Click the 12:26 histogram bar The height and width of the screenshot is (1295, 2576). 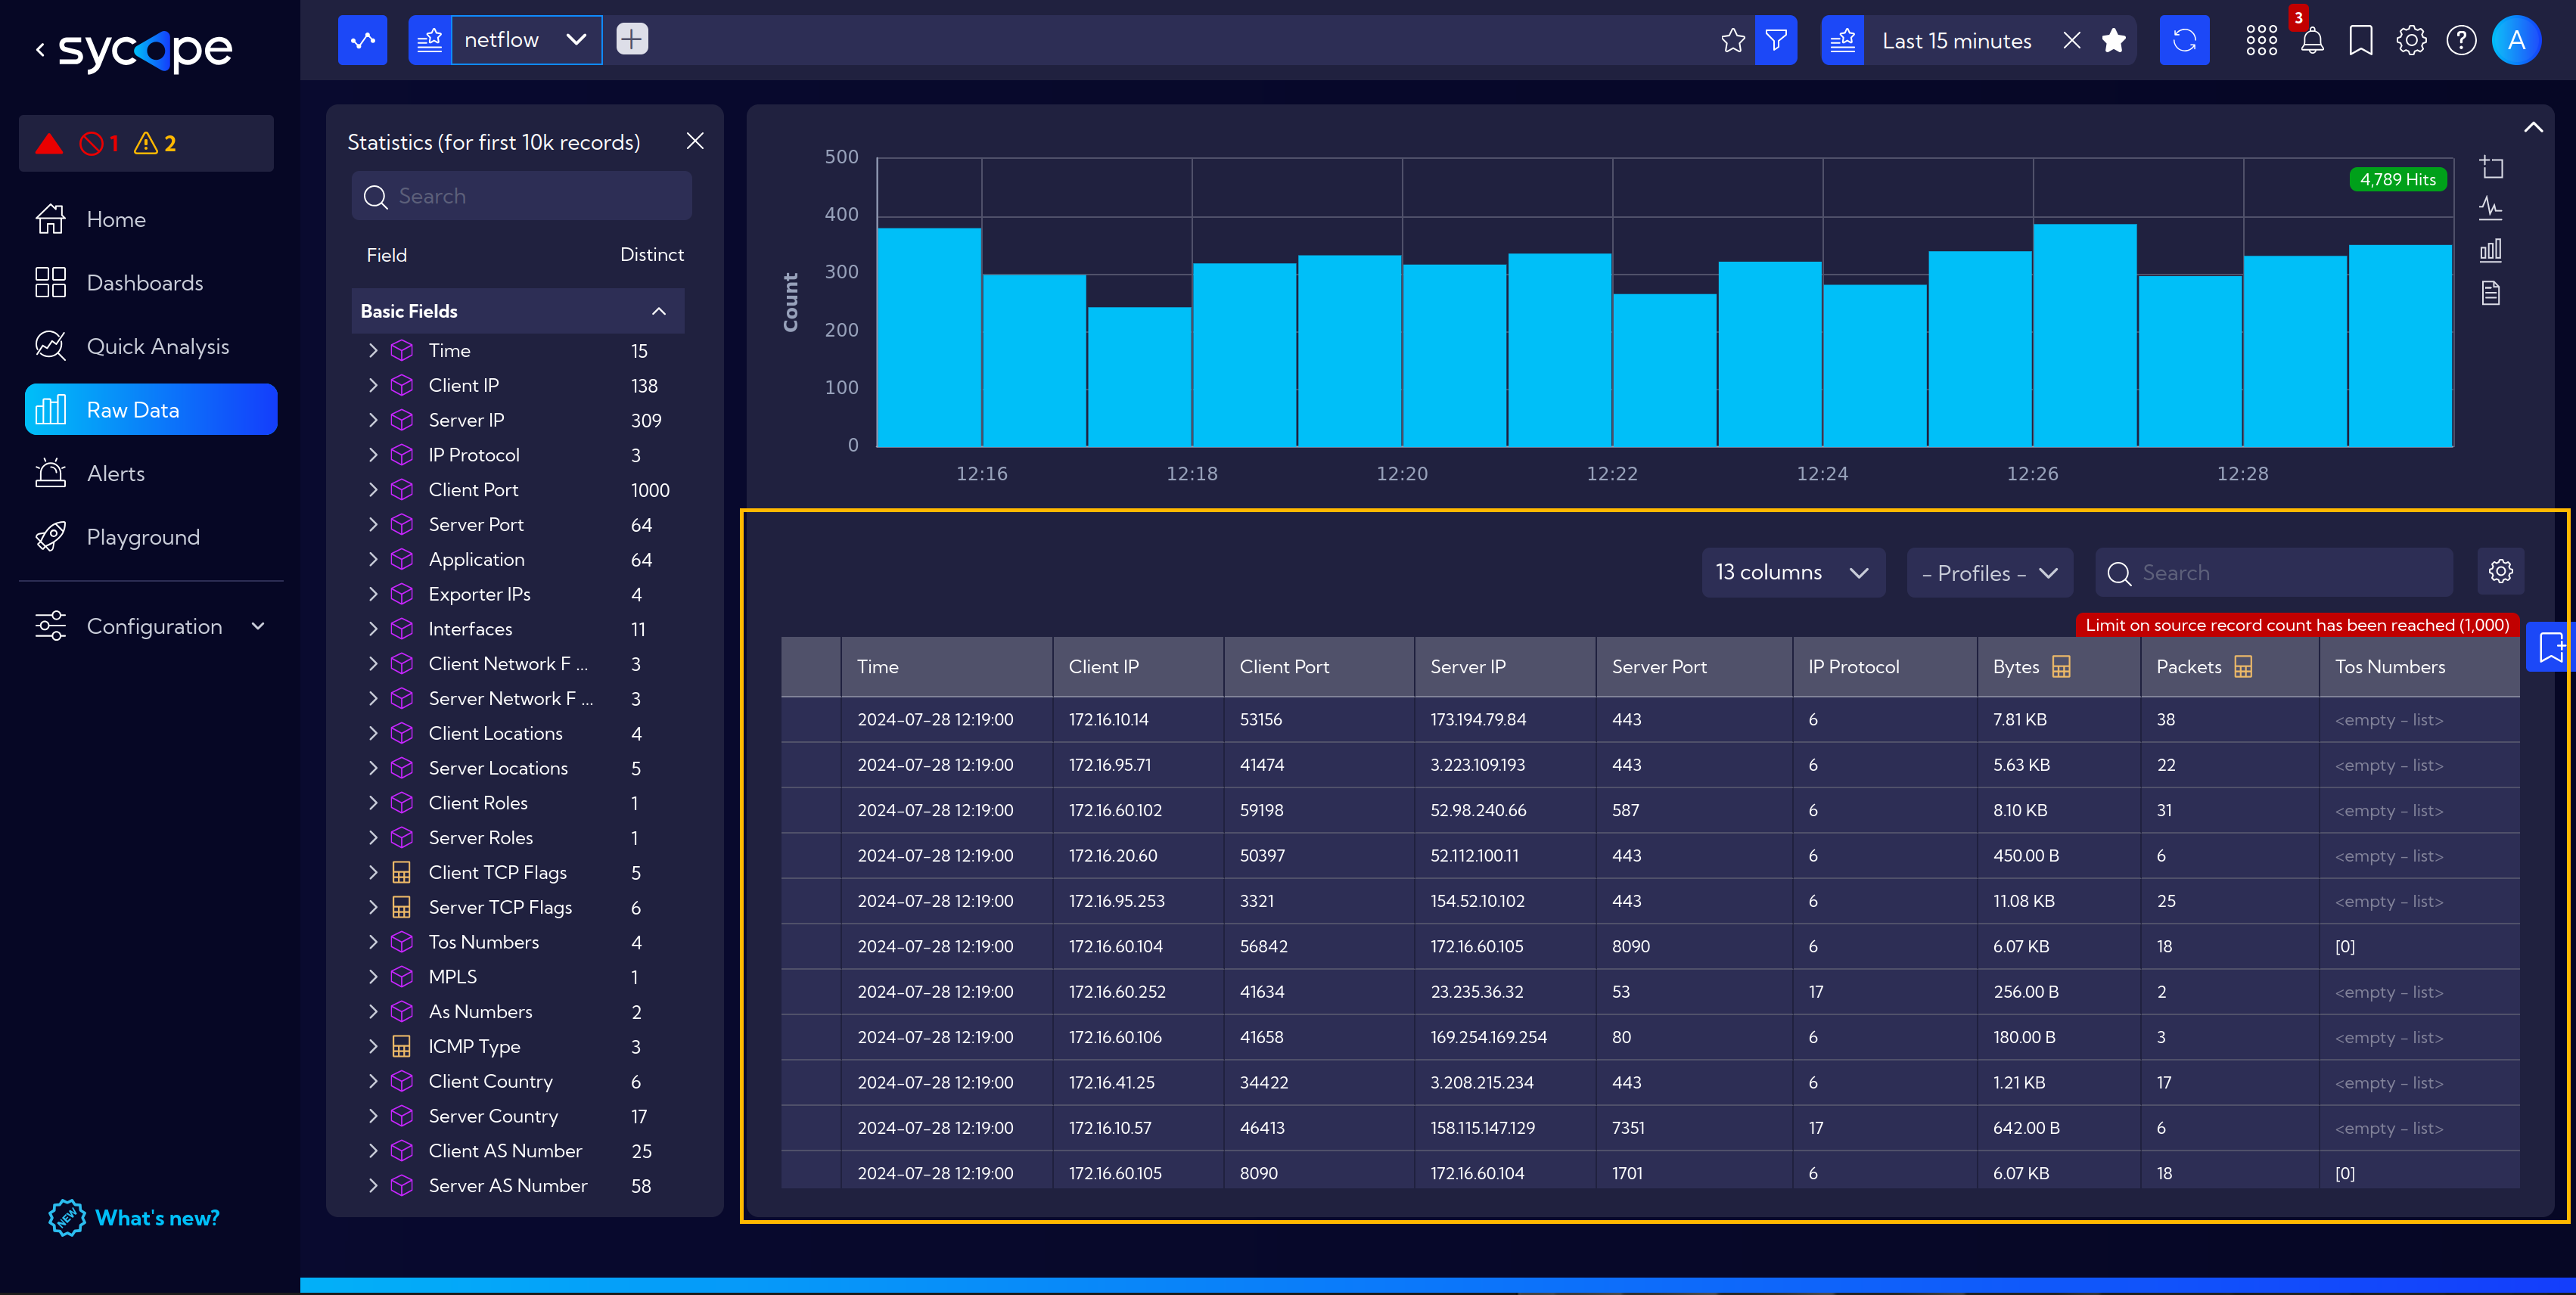(2084, 335)
